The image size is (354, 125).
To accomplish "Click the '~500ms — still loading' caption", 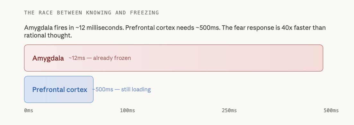I will click(121, 89).
